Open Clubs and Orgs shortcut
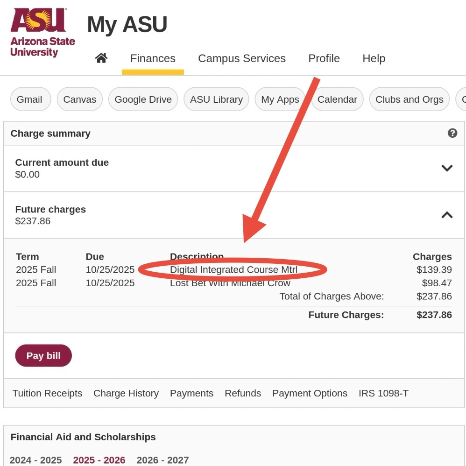 tap(409, 99)
